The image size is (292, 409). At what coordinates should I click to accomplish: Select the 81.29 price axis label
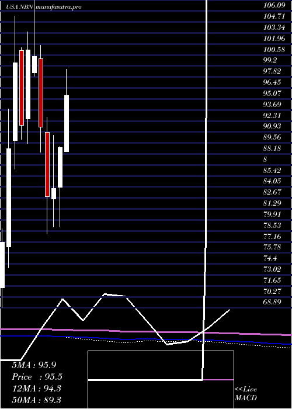tap(272, 203)
